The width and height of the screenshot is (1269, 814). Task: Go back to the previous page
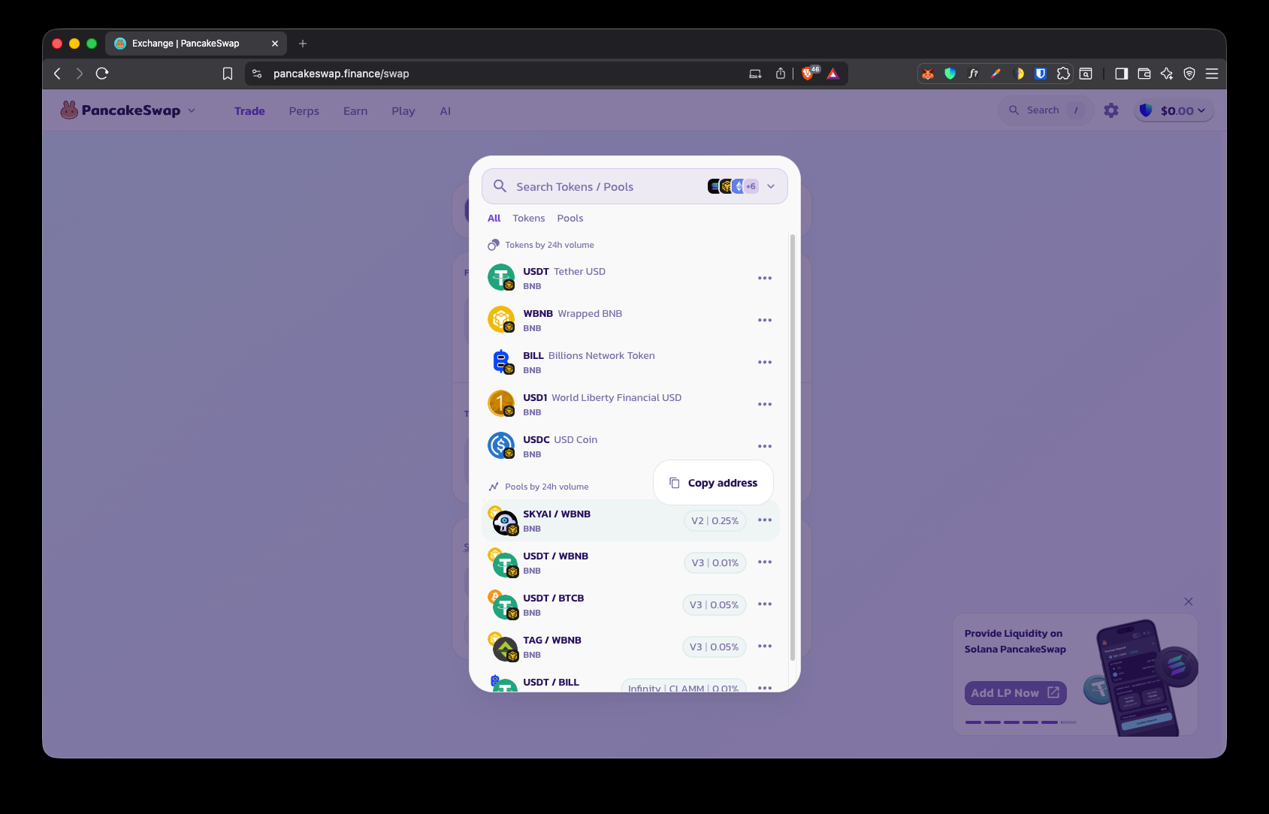pyautogui.click(x=57, y=74)
